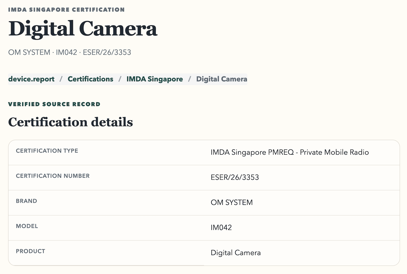Select the Digital Camera breadcrumb item
407x274 pixels.
[222, 79]
